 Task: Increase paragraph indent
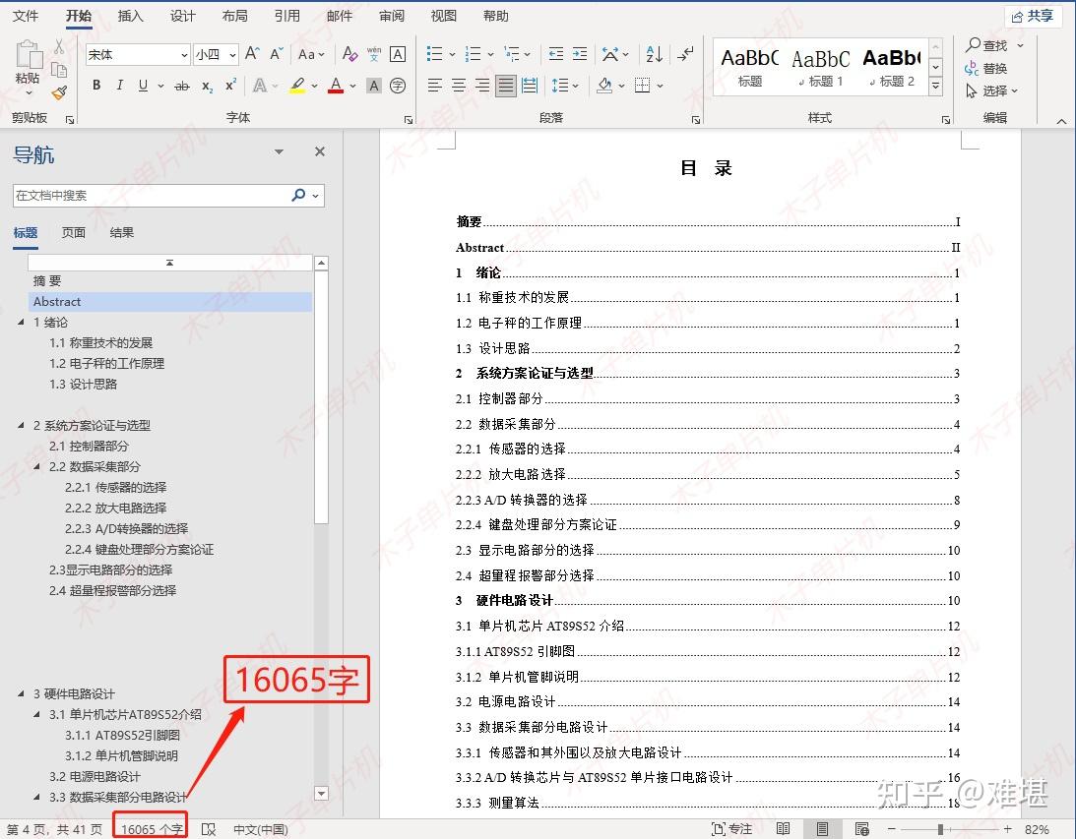[580, 53]
